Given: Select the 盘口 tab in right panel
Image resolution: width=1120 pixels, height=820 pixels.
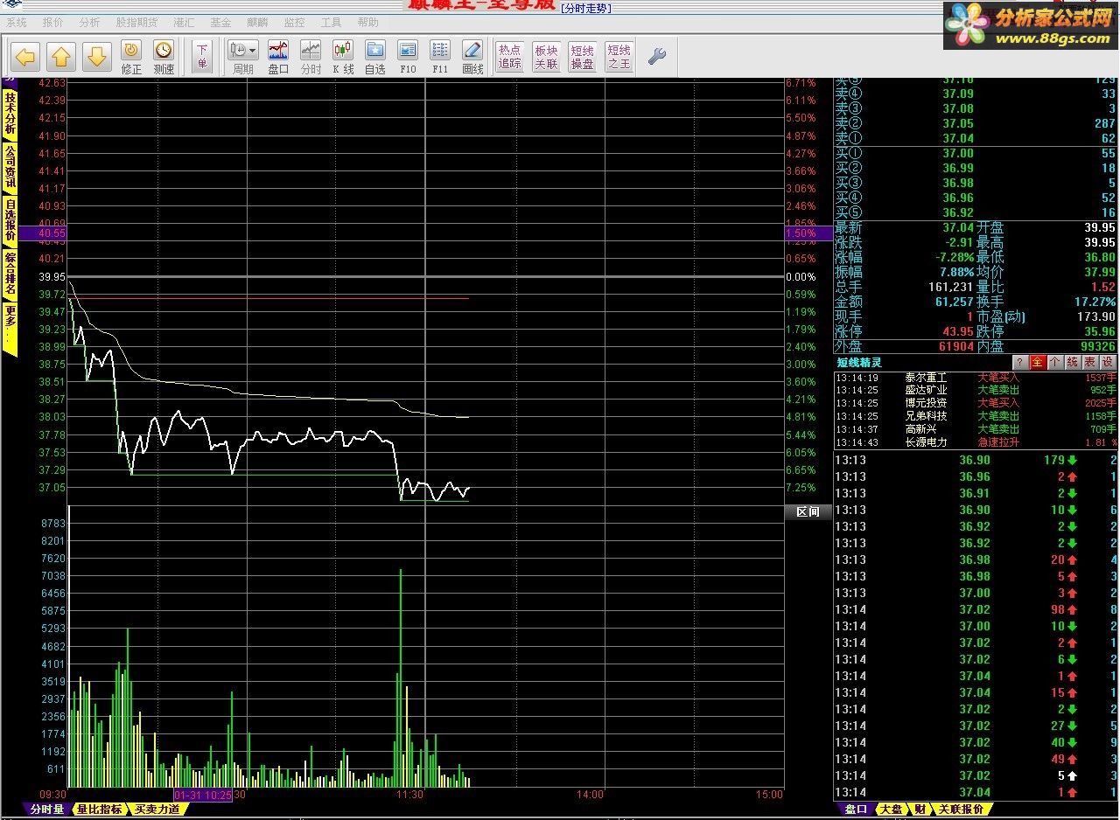Looking at the screenshot, I should coord(856,810).
